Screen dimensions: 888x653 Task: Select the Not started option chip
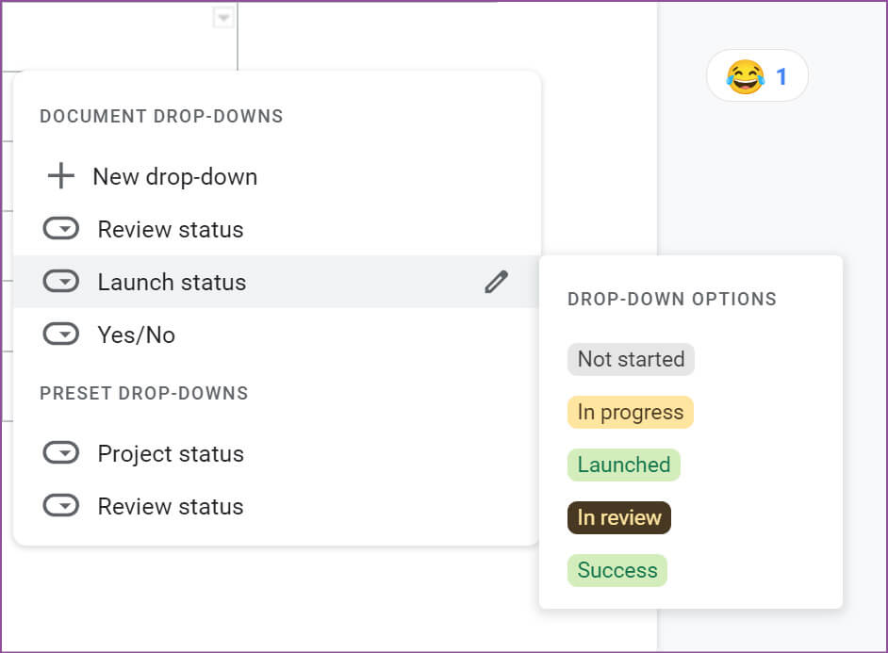(631, 359)
